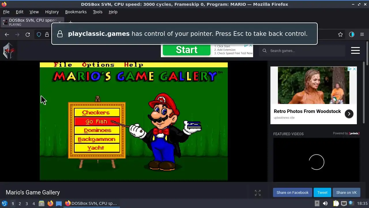The width and height of the screenshot is (369, 208).
Task: Click the Primis powered-by logo
Action: coord(354,133)
